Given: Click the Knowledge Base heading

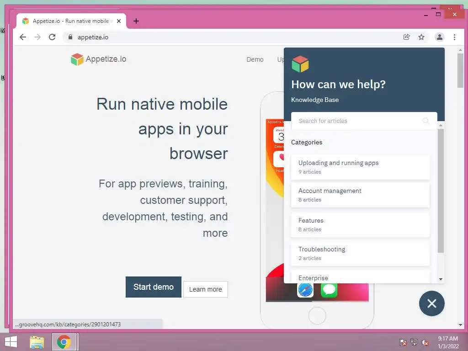Looking at the screenshot, I should [315, 100].
